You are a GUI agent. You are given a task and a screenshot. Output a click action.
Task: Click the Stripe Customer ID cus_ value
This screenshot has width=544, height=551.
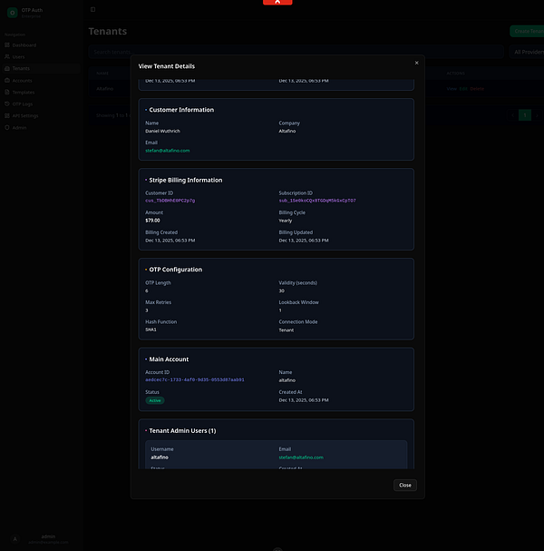click(170, 201)
